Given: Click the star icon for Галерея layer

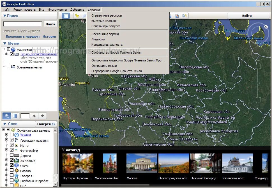Looking at the screenshot, I should tap(17, 175).
